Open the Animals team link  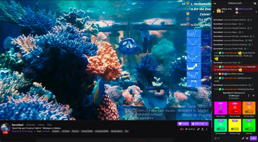(x=46, y=131)
